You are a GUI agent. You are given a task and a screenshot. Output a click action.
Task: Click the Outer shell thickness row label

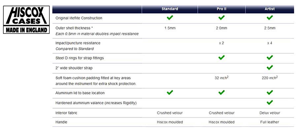pyautogui.click(x=74, y=28)
